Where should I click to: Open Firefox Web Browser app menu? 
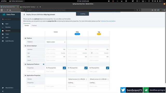tap(17, 1)
